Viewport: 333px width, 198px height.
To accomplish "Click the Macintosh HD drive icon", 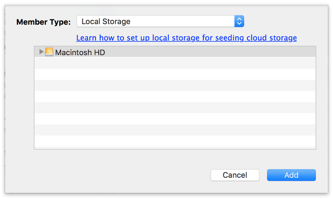I will 49,52.
